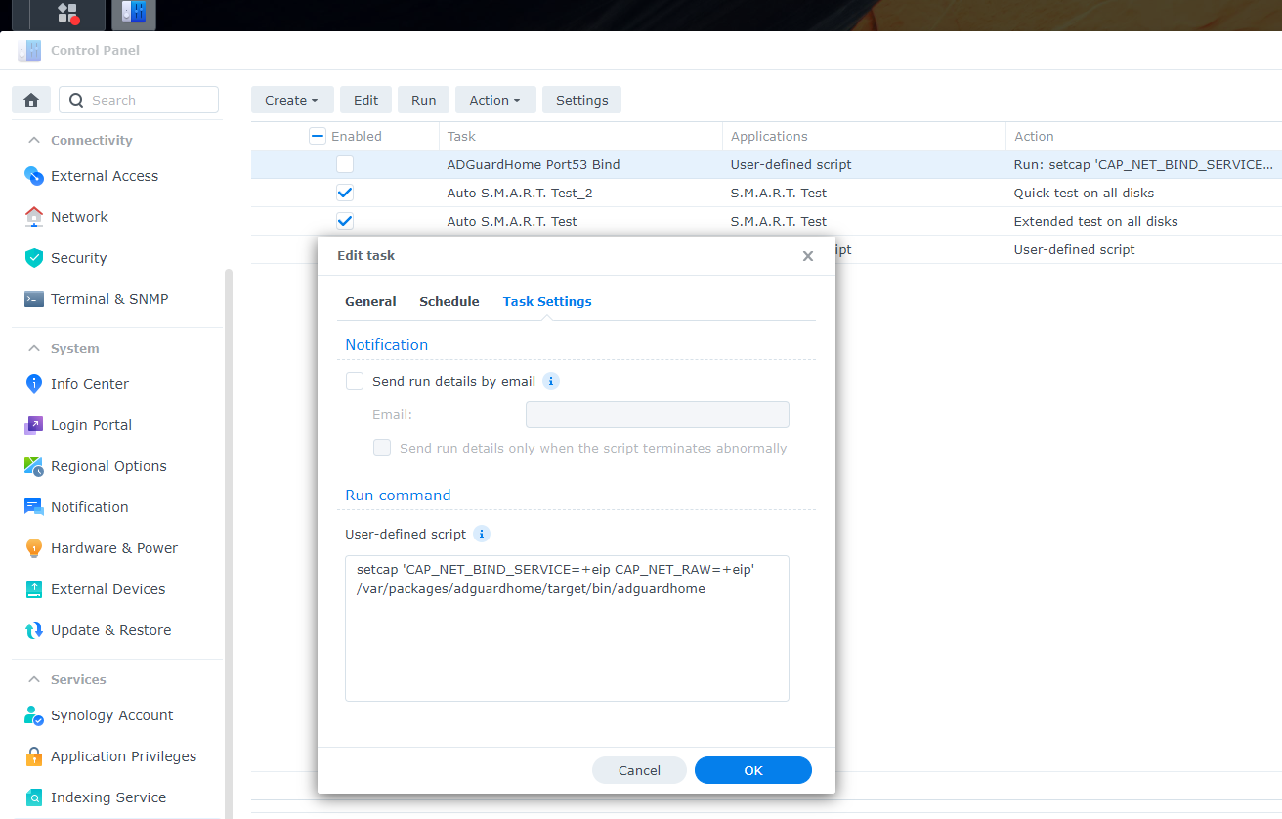This screenshot has height=819, width=1282.
Task: Open the Create dropdown menu
Action: (292, 100)
